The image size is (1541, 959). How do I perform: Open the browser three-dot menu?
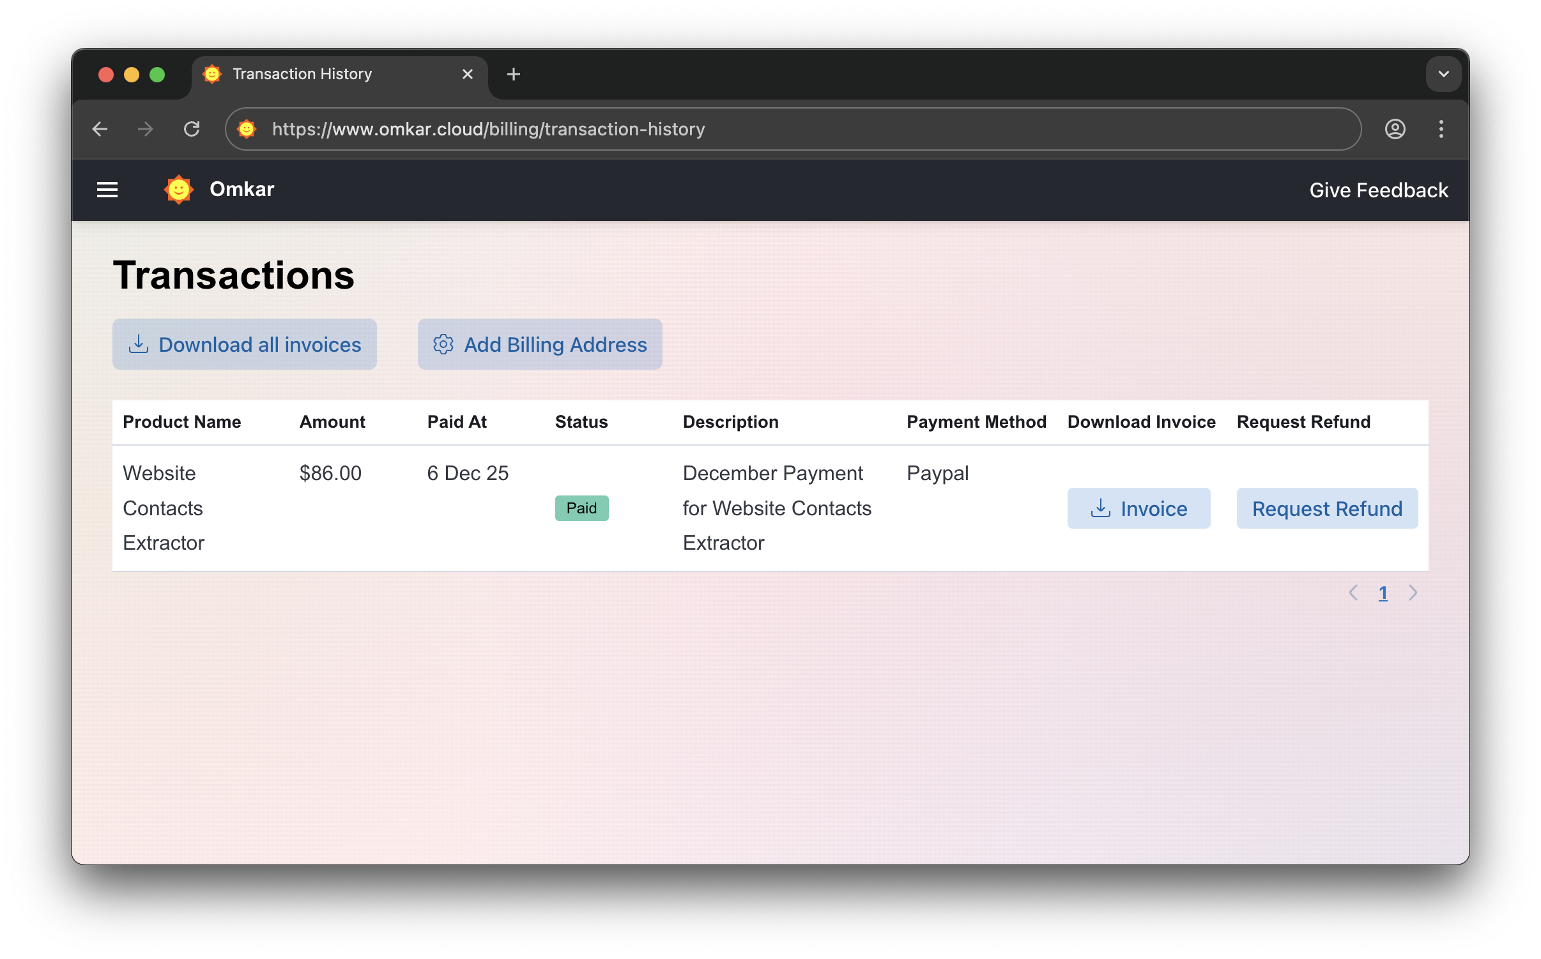(1441, 129)
